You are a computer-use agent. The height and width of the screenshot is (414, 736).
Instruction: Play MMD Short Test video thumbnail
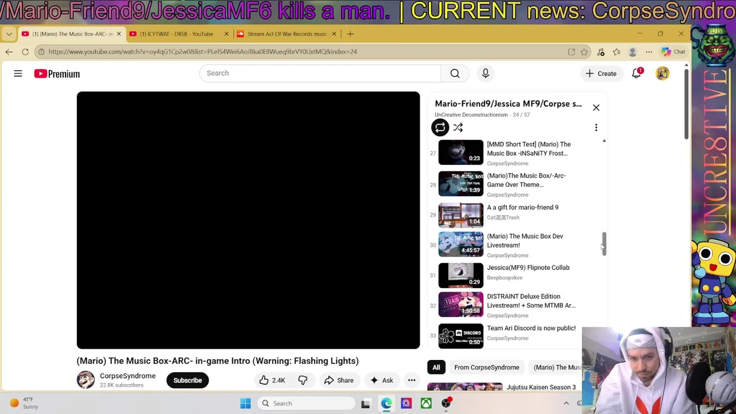point(461,152)
